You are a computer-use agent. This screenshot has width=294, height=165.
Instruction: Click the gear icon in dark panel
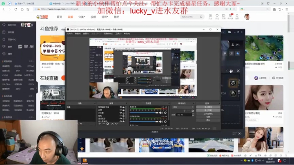point(225,54)
